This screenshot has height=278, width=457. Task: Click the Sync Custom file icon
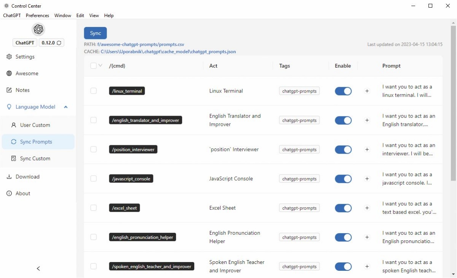point(14,159)
